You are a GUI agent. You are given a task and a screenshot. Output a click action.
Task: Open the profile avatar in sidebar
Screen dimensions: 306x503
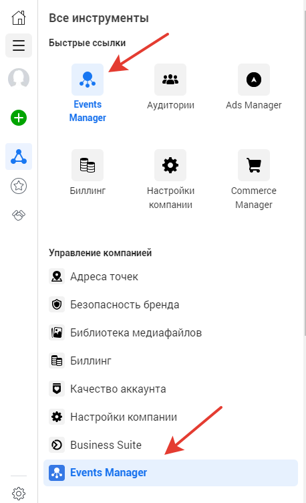point(19,78)
